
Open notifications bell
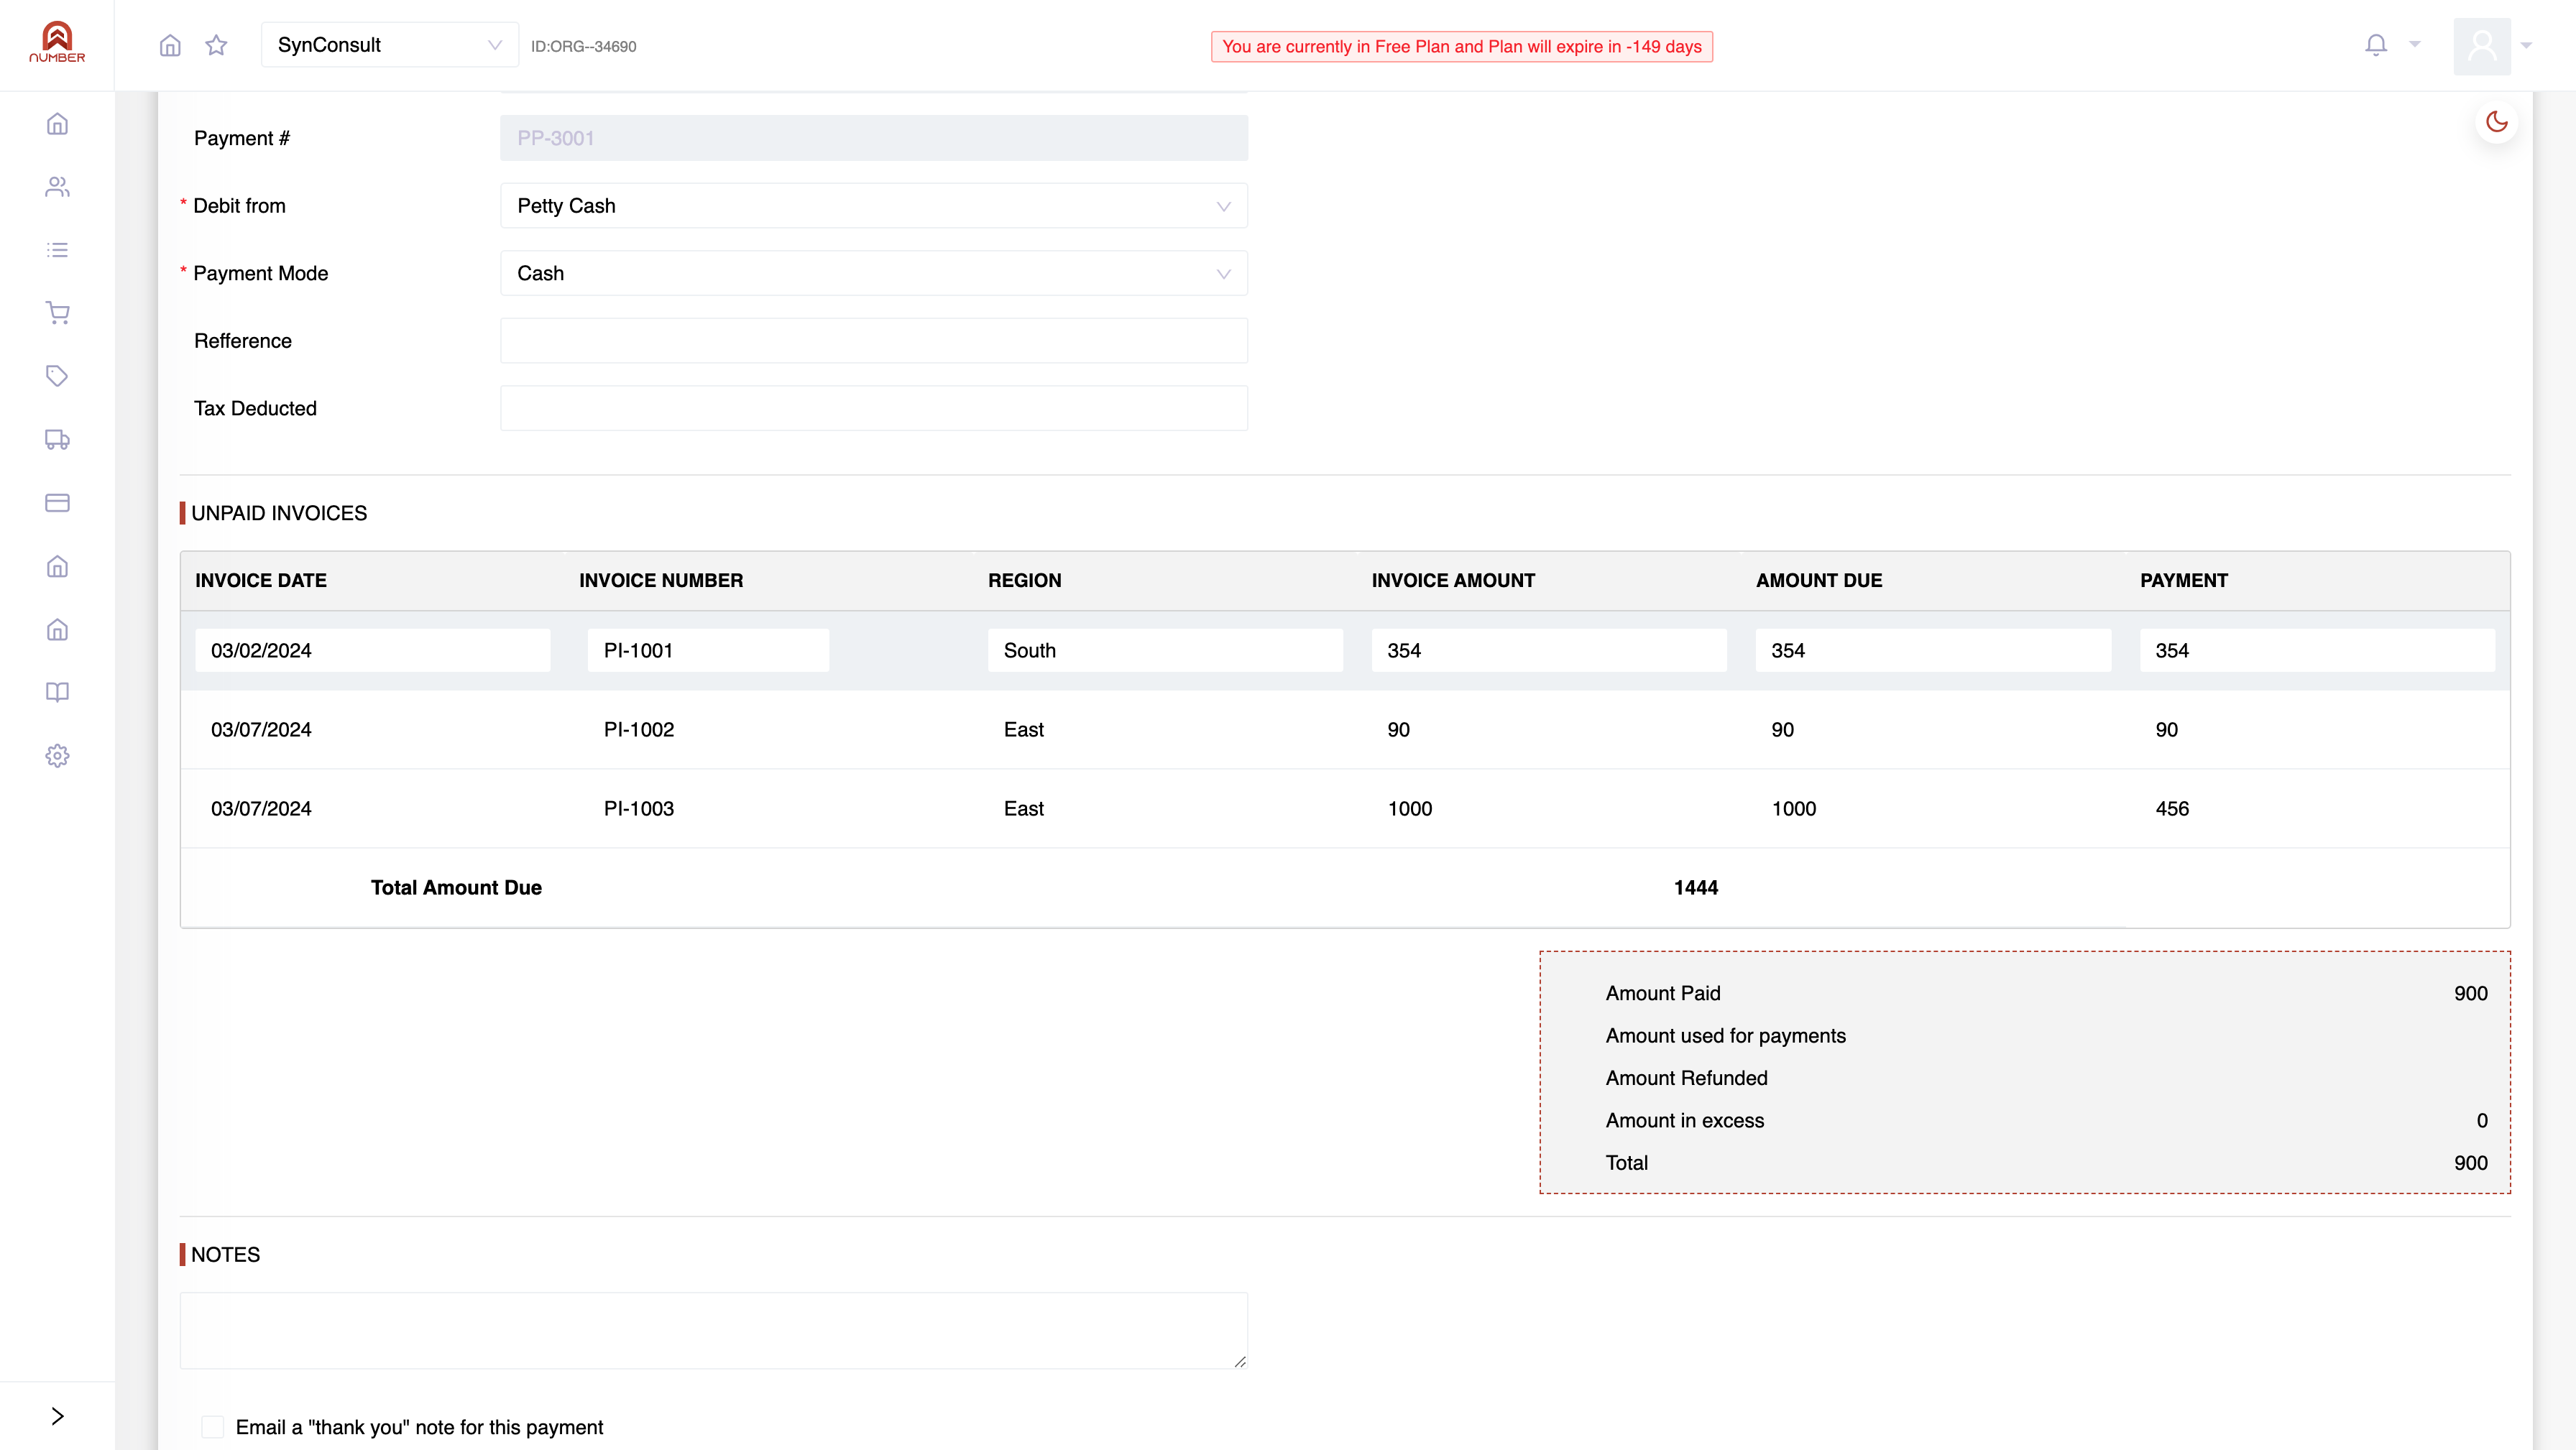2376,45
